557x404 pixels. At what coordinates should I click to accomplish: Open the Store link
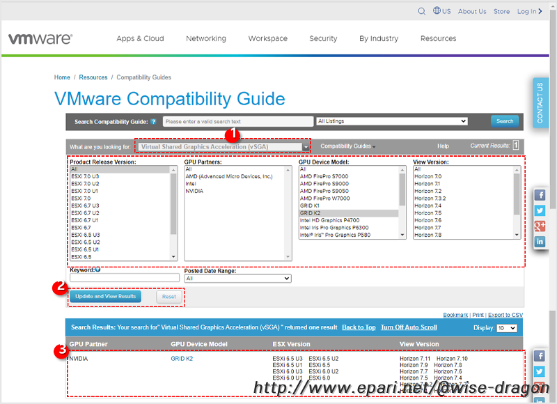click(x=501, y=11)
